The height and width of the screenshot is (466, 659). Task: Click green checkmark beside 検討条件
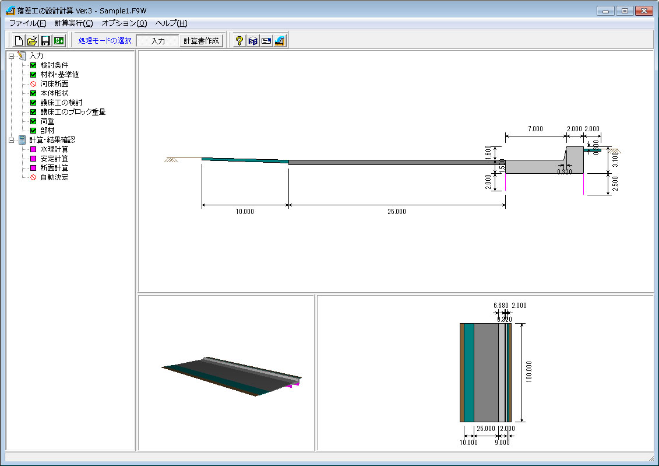[x=33, y=65]
